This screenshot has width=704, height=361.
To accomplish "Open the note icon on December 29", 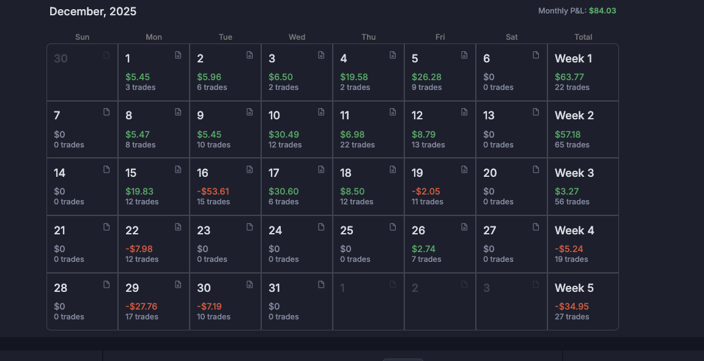I will (178, 285).
